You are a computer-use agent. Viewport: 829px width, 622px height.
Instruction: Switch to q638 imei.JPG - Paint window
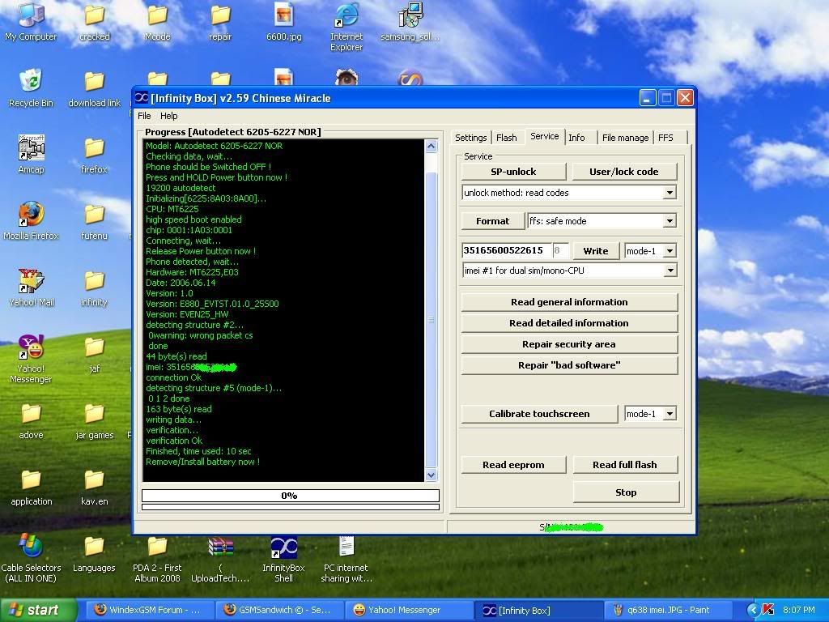[x=668, y=611]
